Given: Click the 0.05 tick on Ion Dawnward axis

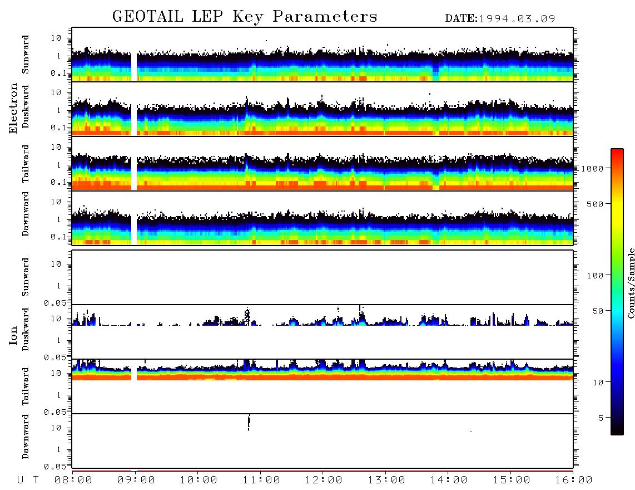Looking at the screenshot, I should 54,467.
